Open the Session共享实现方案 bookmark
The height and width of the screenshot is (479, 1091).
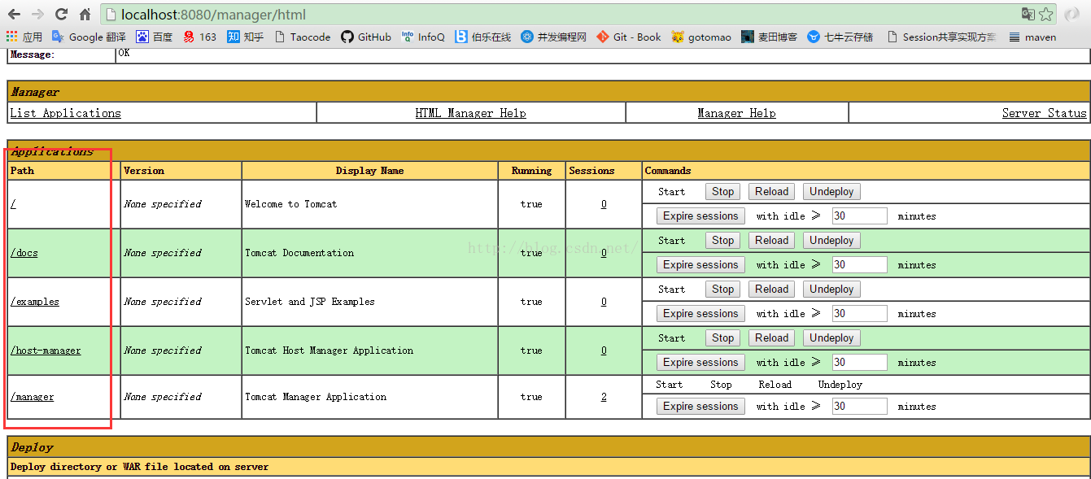[x=941, y=37]
